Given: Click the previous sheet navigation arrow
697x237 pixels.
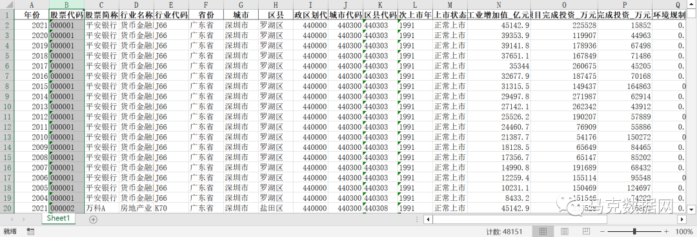Looking at the screenshot, I should [12, 219].
